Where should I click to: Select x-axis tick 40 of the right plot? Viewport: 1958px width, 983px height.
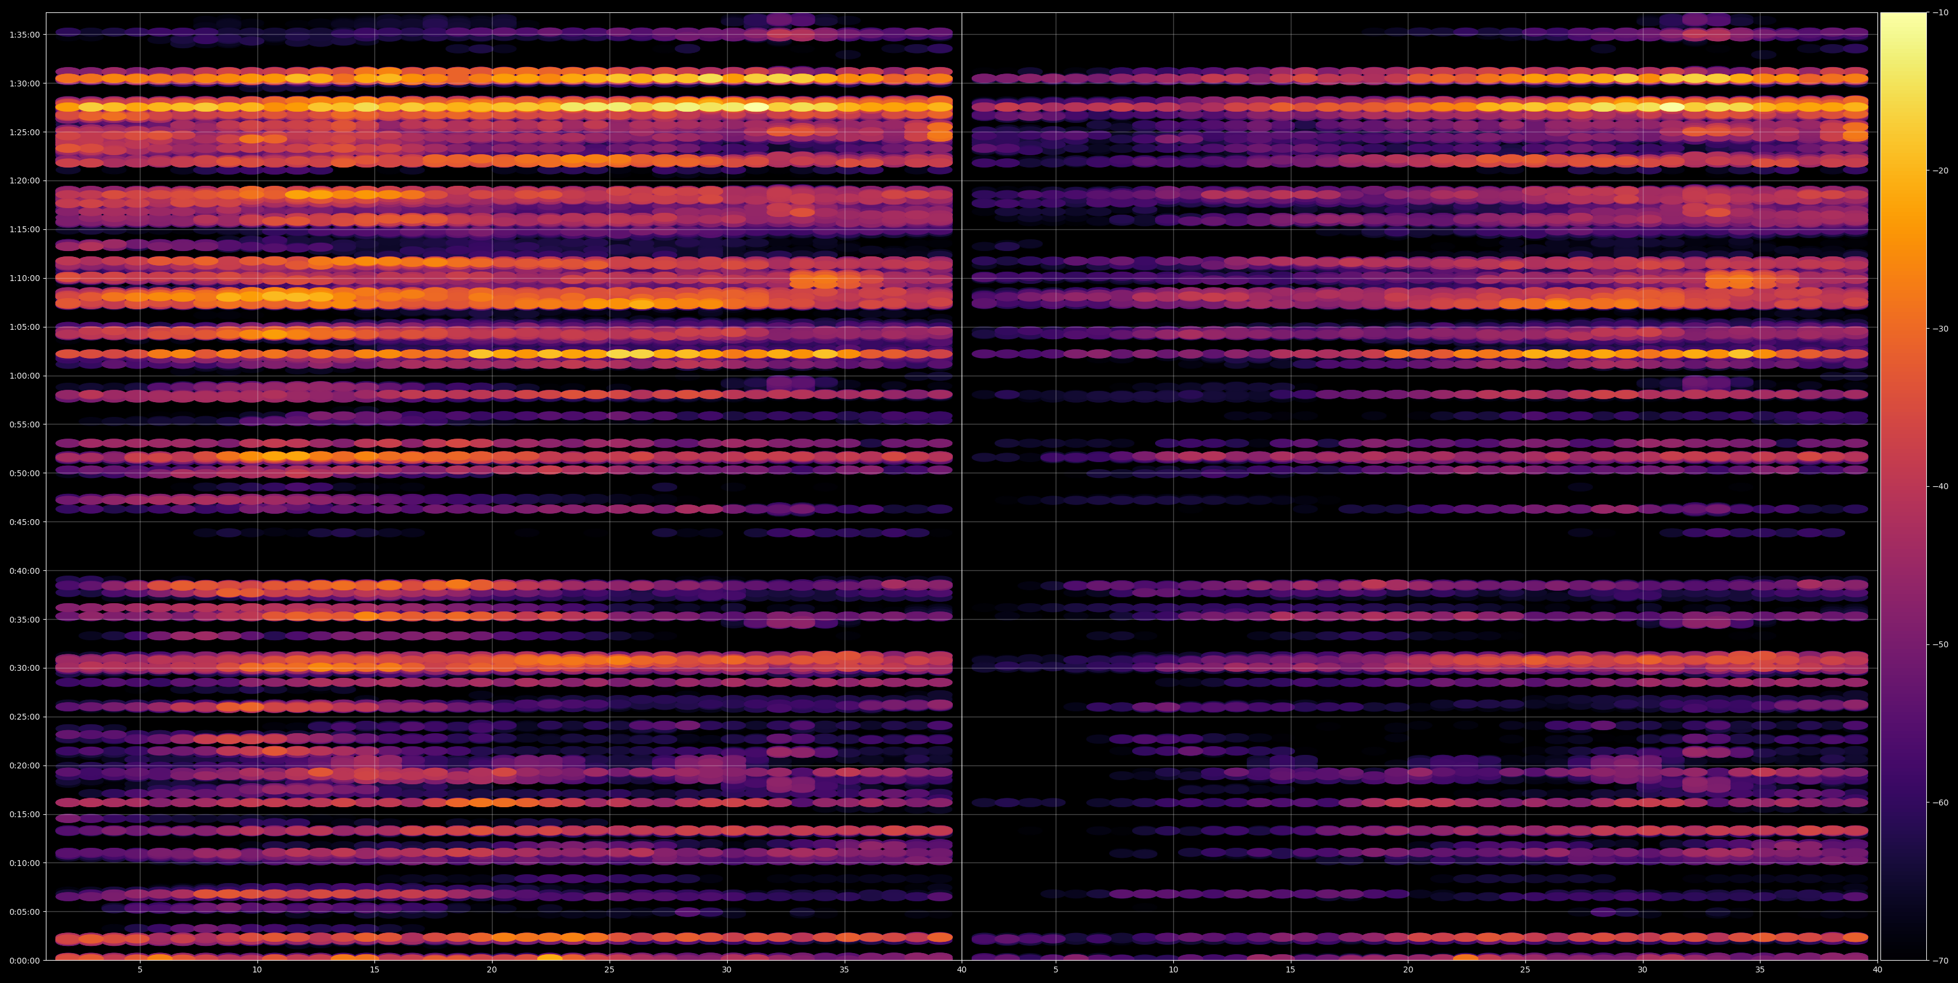coord(1877,970)
